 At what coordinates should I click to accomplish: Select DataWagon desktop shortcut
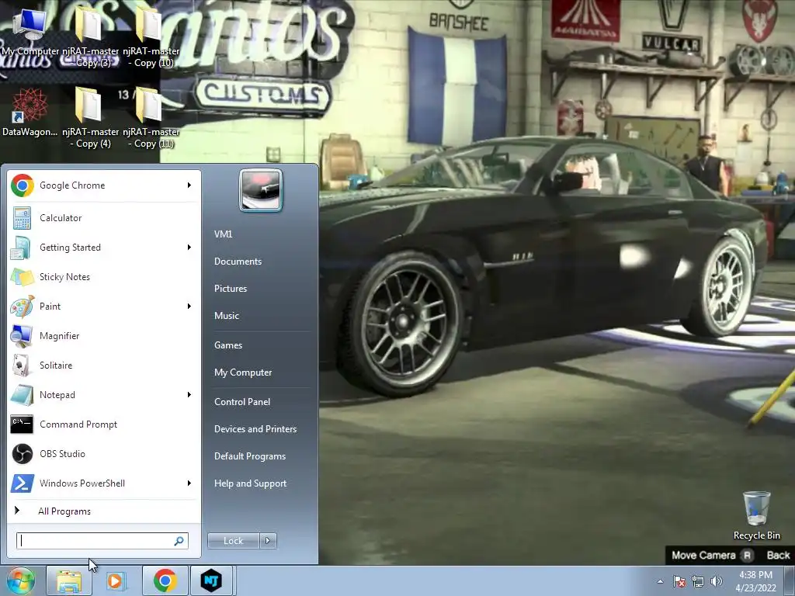tap(30, 113)
